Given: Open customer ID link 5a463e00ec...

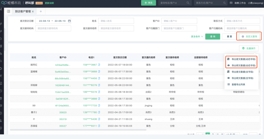Looking at the screenshot, I should 63,72.
